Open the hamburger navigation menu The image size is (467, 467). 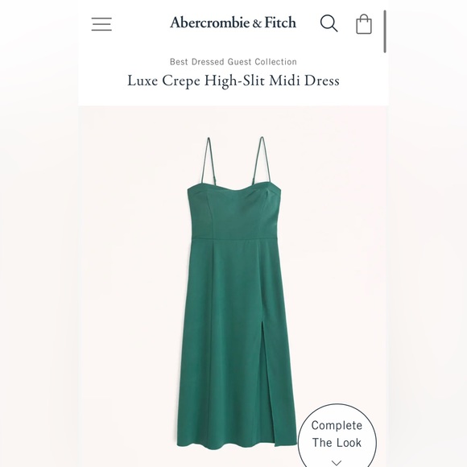point(101,24)
